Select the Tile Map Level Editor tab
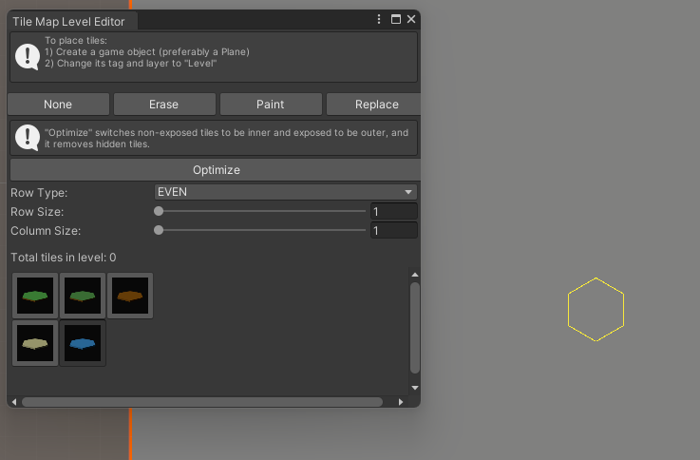Image resolution: width=700 pixels, height=460 pixels. [x=68, y=22]
